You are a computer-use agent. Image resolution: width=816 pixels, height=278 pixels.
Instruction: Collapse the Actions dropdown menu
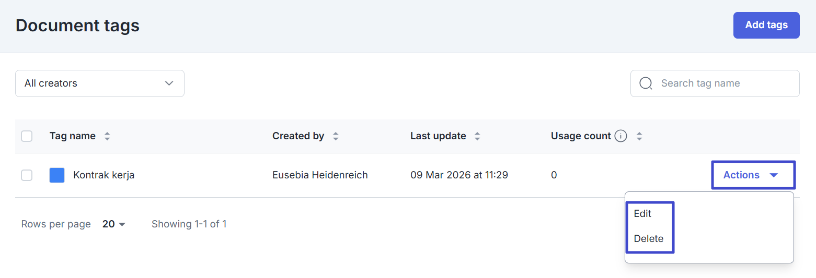point(752,175)
